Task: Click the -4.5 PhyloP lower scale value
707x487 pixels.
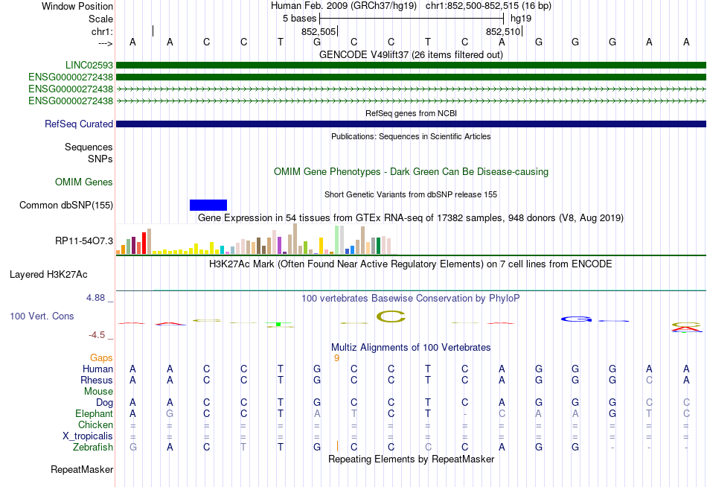Action: click(x=97, y=335)
